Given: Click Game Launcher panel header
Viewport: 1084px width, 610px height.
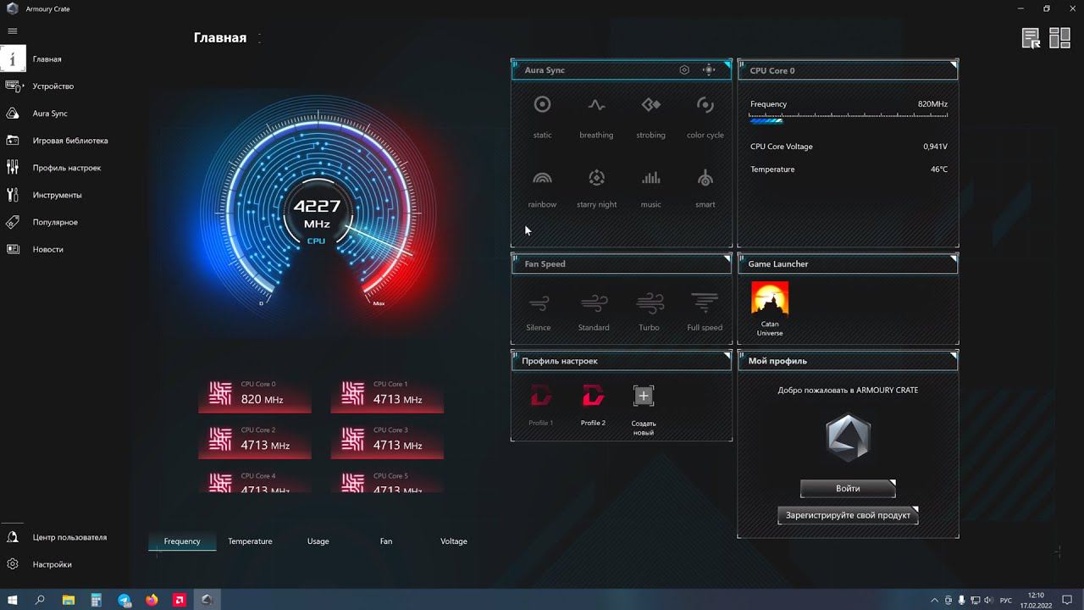Looking at the screenshot, I should pos(848,263).
